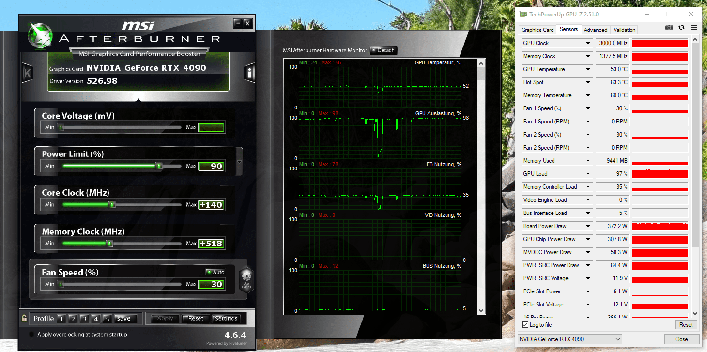The image size is (707, 352).
Task: Expand the Power Limit options arrow
Action: point(239,162)
